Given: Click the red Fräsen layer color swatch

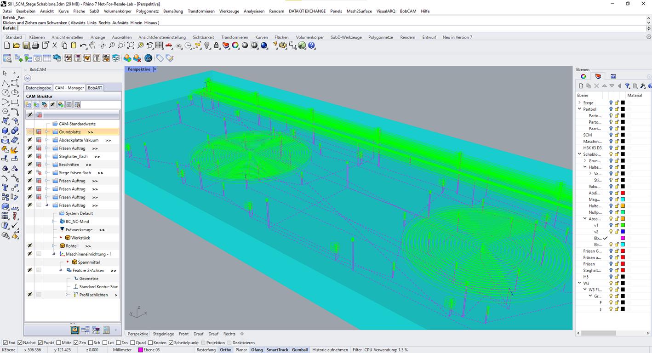Looking at the screenshot, I should click(623, 264).
